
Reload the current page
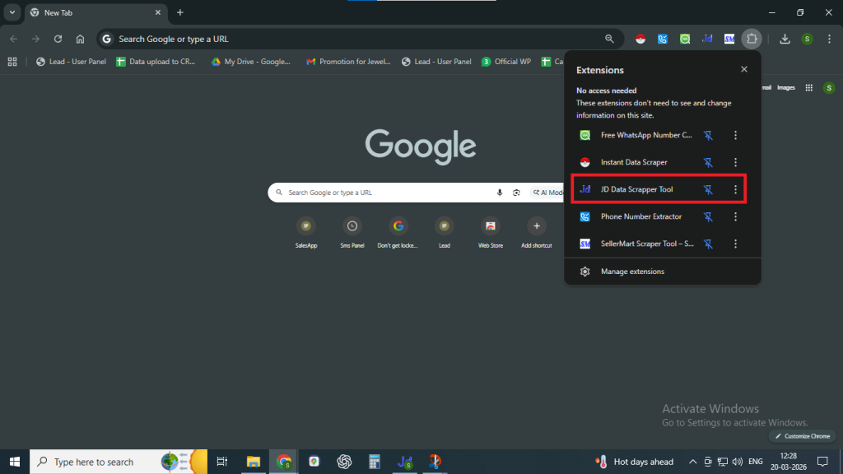coord(58,39)
